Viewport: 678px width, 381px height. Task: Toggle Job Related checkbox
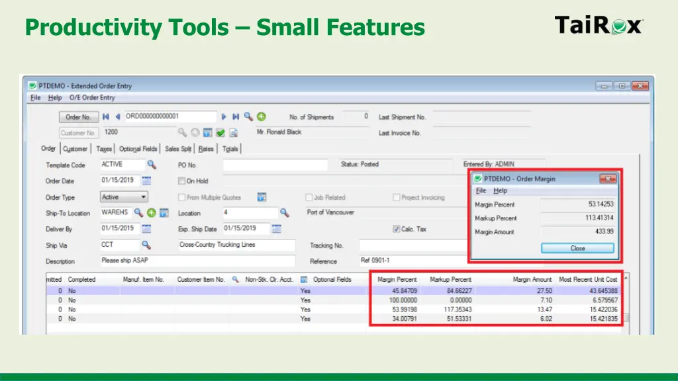coord(309,197)
